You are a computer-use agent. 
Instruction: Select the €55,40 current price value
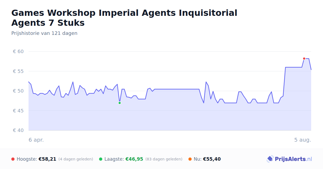(212, 159)
